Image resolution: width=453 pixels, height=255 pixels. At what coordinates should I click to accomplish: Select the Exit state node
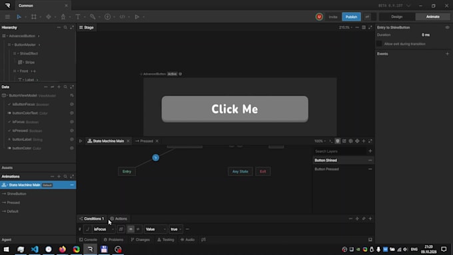pyautogui.click(x=263, y=172)
